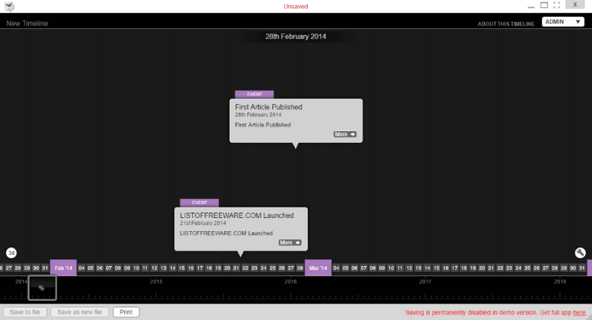This screenshot has width=592, height=320.
Task: Open the First Article Published event title
Action: pyautogui.click(x=268, y=107)
